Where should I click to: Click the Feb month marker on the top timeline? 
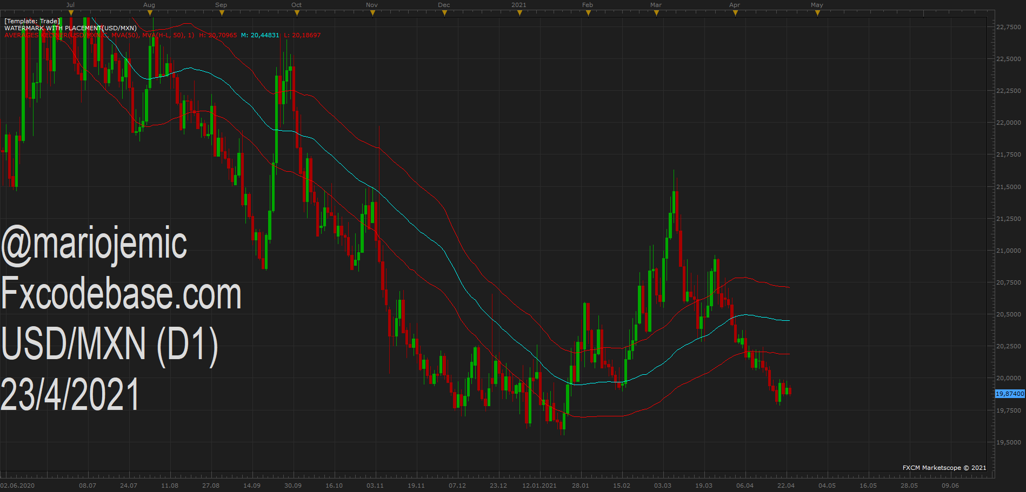click(588, 5)
